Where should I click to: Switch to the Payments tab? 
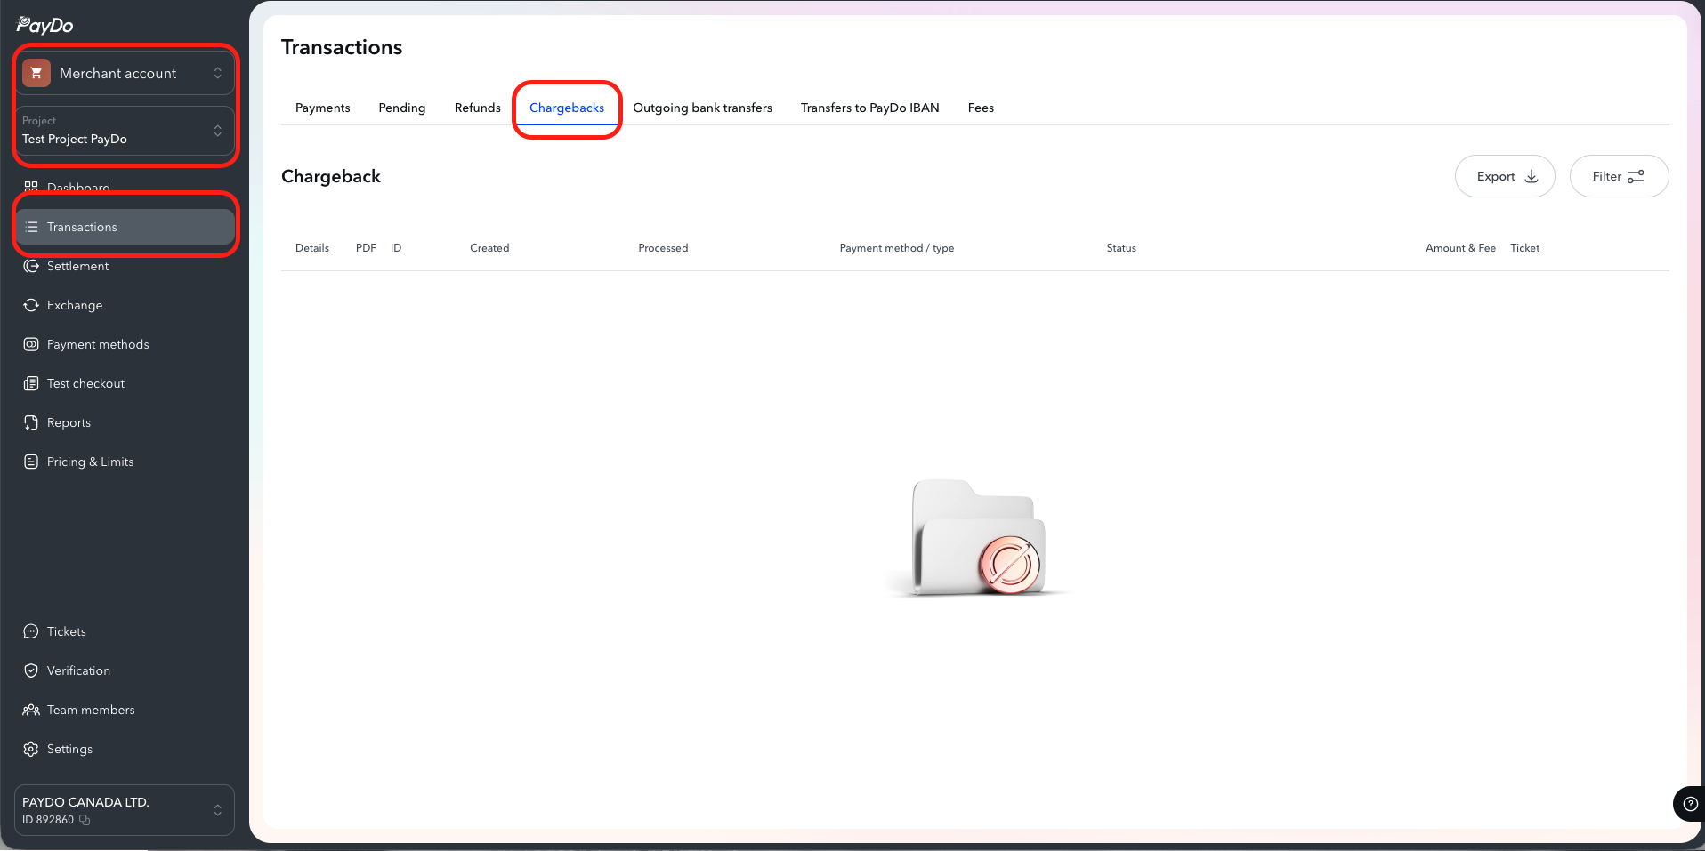coord(322,108)
